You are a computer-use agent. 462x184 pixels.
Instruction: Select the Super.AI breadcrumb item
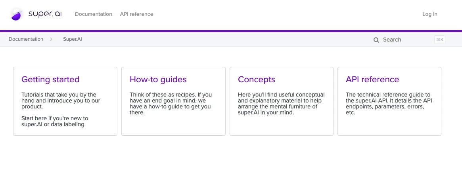point(73,39)
